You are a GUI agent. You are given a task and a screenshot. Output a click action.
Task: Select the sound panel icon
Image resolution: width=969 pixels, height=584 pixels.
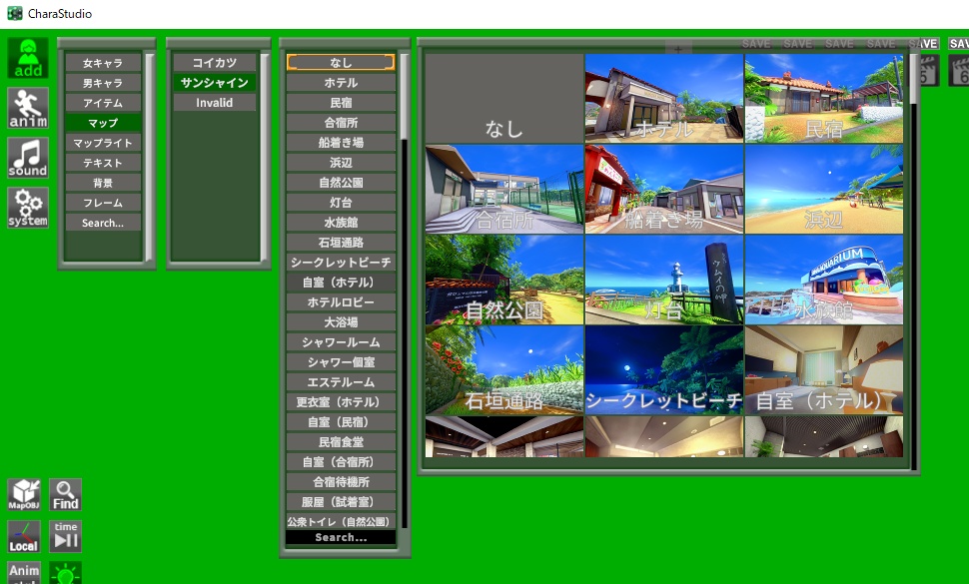pos(27,157)
